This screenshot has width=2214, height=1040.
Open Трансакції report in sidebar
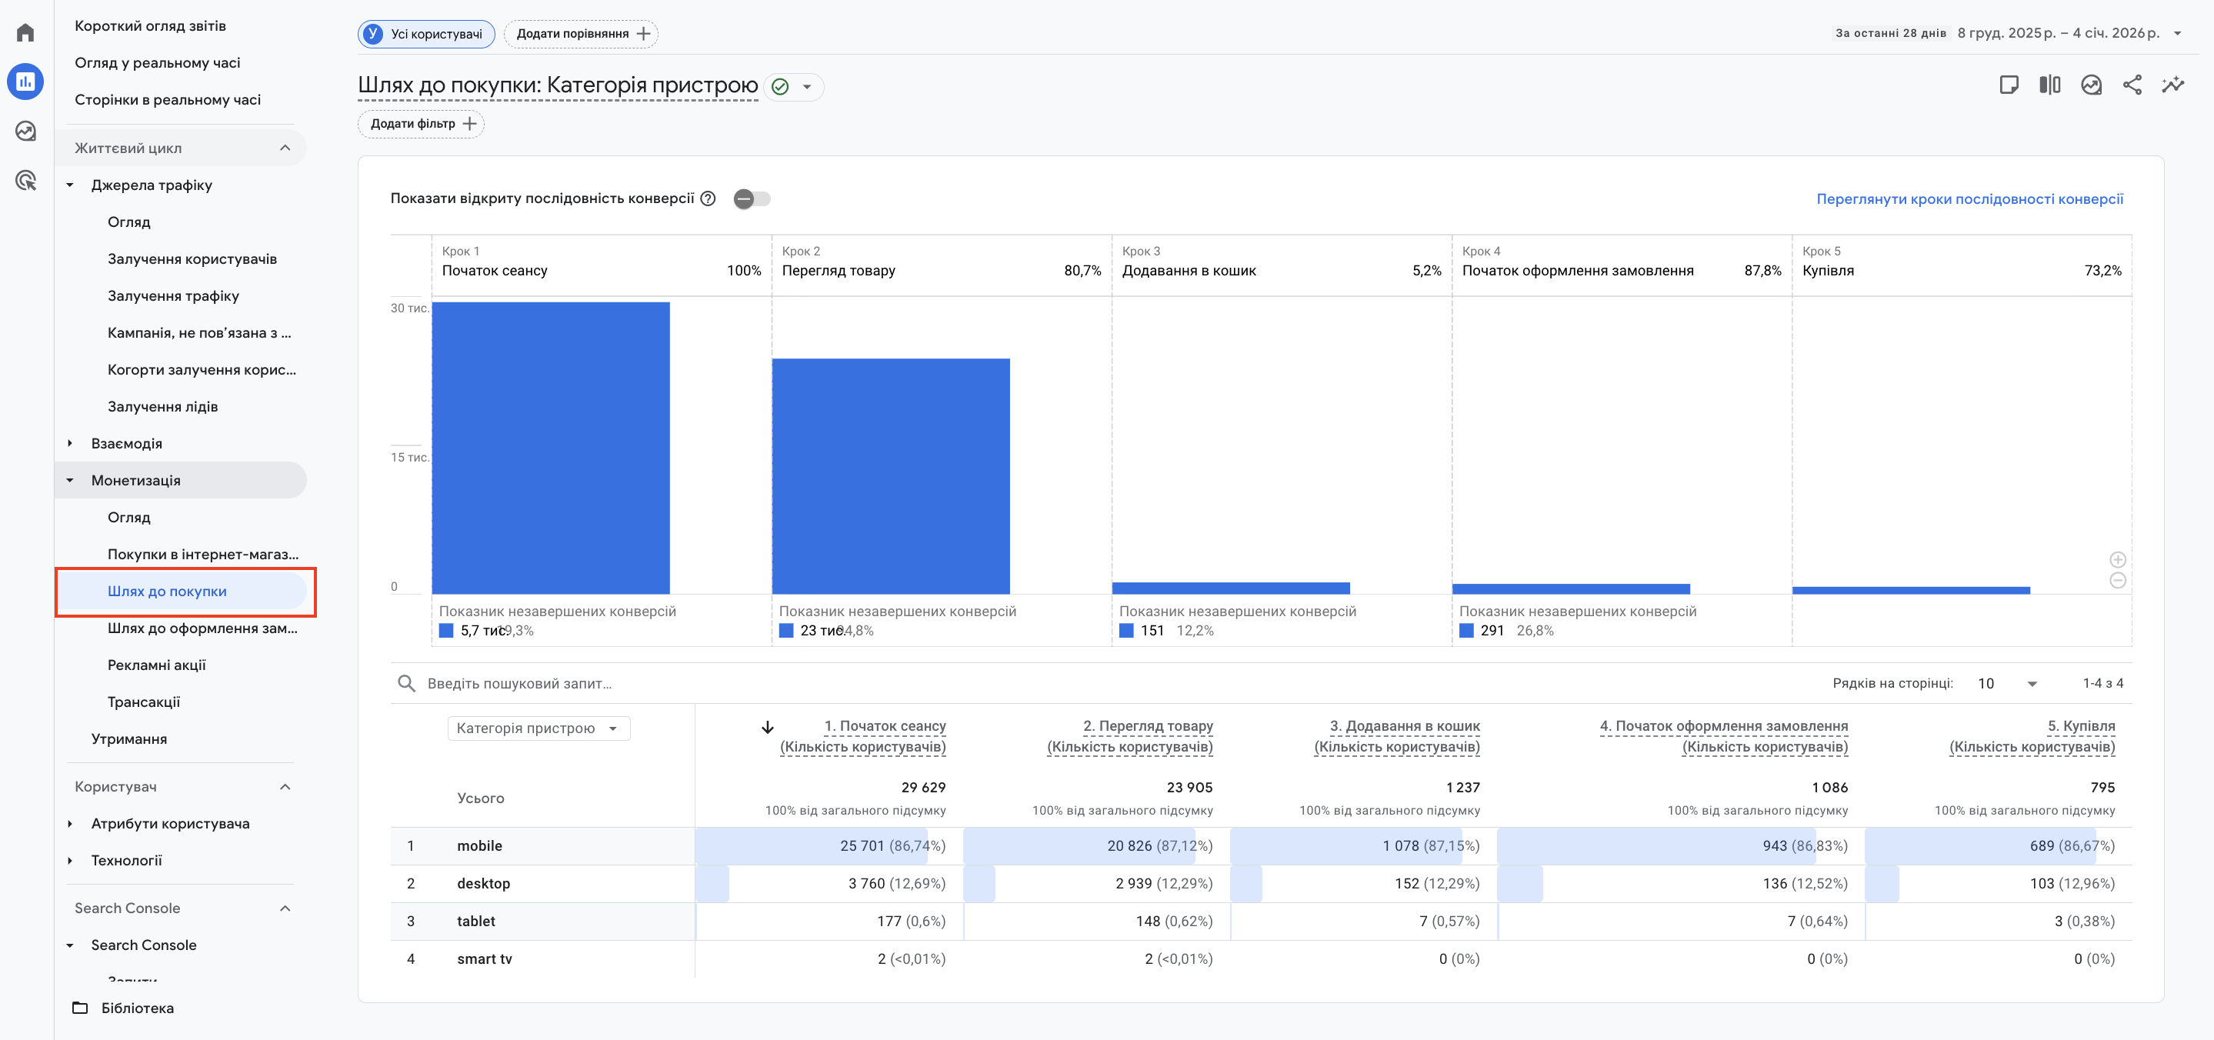[144, 702]
